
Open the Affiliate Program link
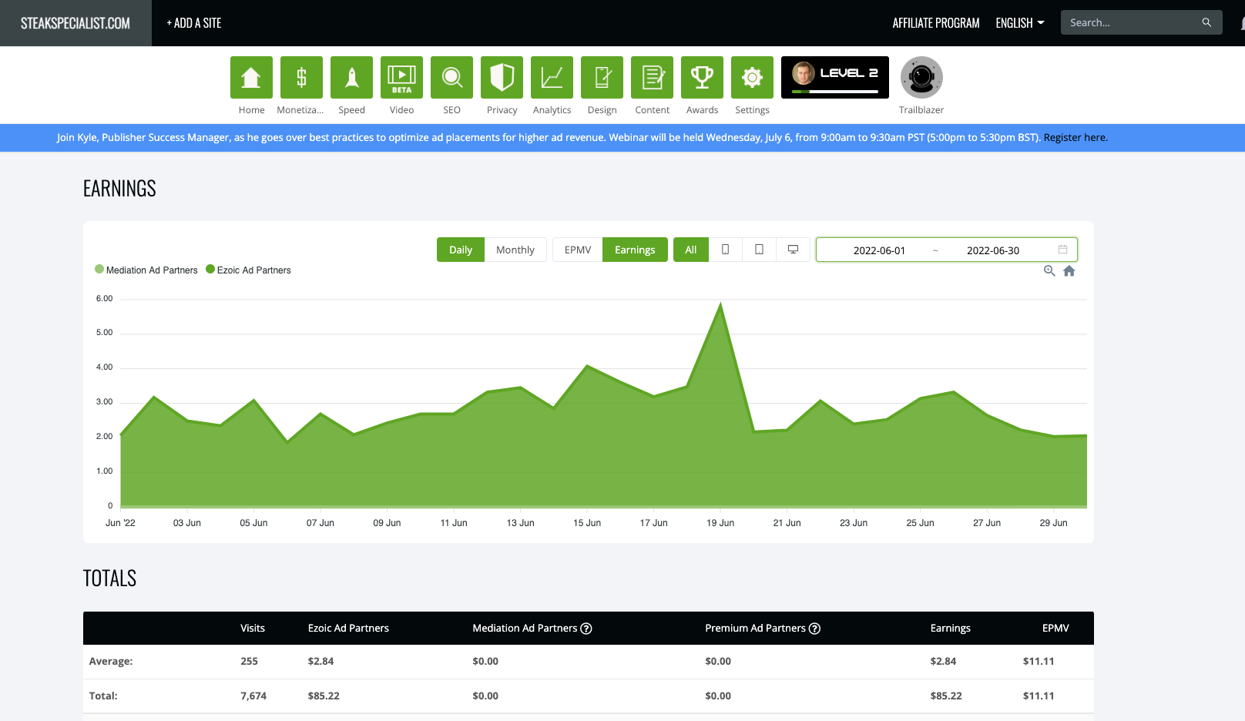[936, 23]
